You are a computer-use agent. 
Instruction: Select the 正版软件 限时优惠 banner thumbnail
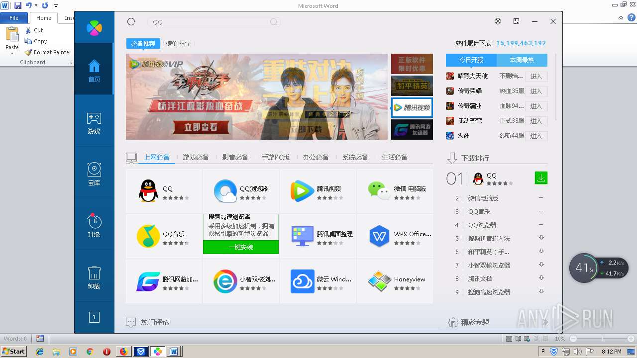(x=412, y=64)
